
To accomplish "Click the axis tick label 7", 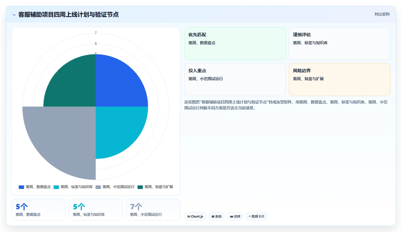I will click(x=96, y=33).
